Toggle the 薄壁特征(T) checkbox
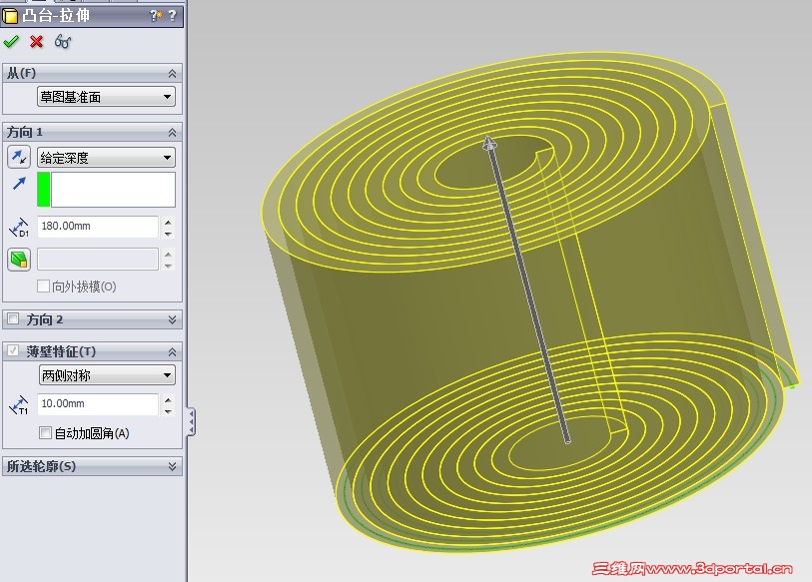 [13, 350]
